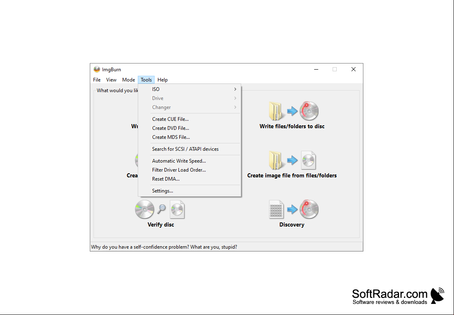Expand the Drive submenu
Image resolution: width=454 pixels, height=315 pixels.
tap(189, 98)
